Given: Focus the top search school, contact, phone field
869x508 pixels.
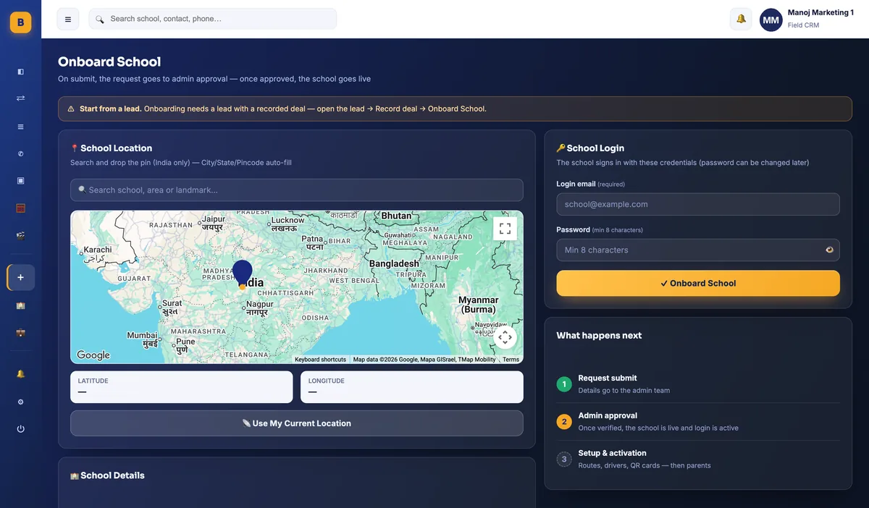Looking at the screenshot, I should (x=213, y=19).
